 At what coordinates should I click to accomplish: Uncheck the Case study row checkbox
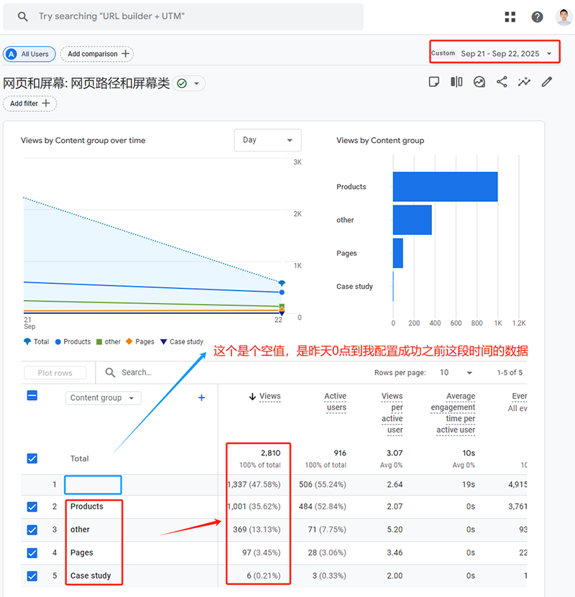coord(32,576)
